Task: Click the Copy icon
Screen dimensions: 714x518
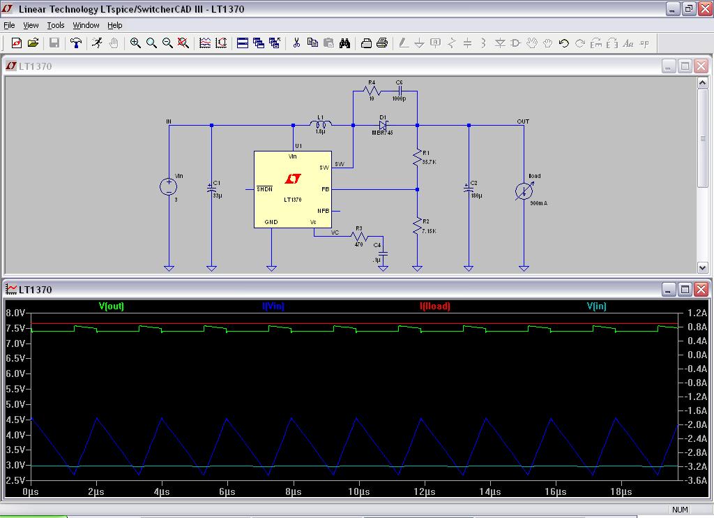Action: pos(312,43)
